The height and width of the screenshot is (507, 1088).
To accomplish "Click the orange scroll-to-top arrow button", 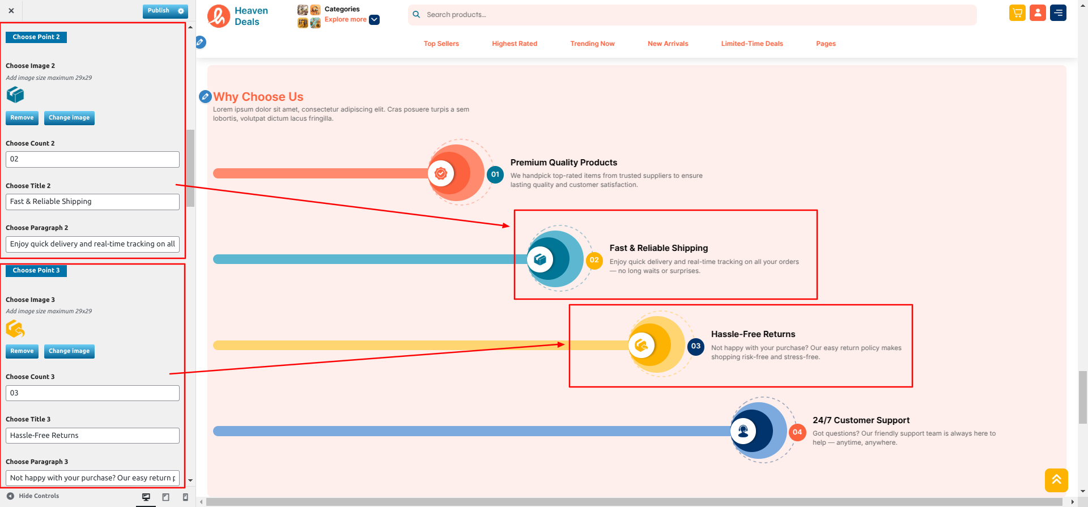I will (x=1056, y=480).
